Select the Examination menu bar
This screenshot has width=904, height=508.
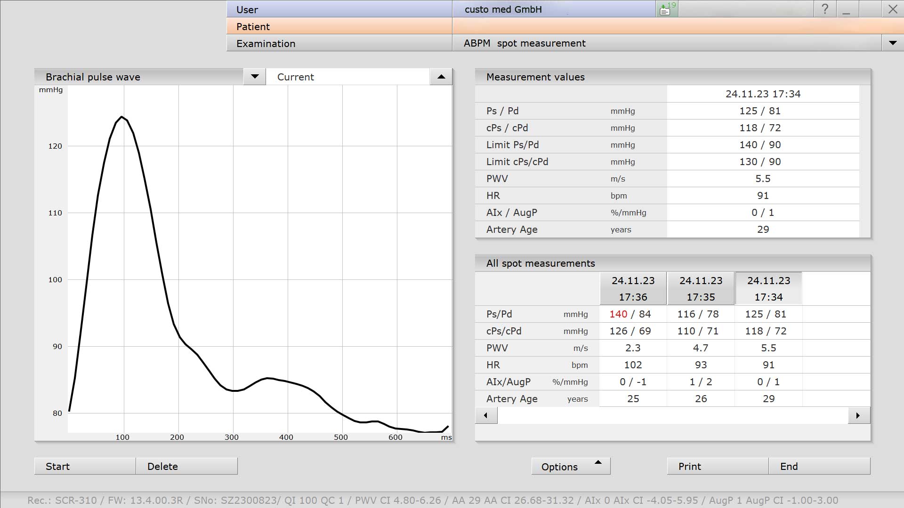click(x=339, y=43)
